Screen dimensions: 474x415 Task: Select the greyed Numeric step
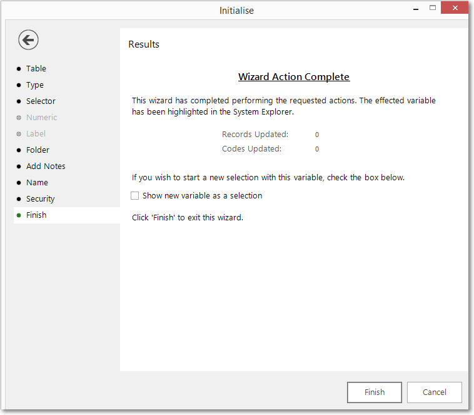pos(41,118)
